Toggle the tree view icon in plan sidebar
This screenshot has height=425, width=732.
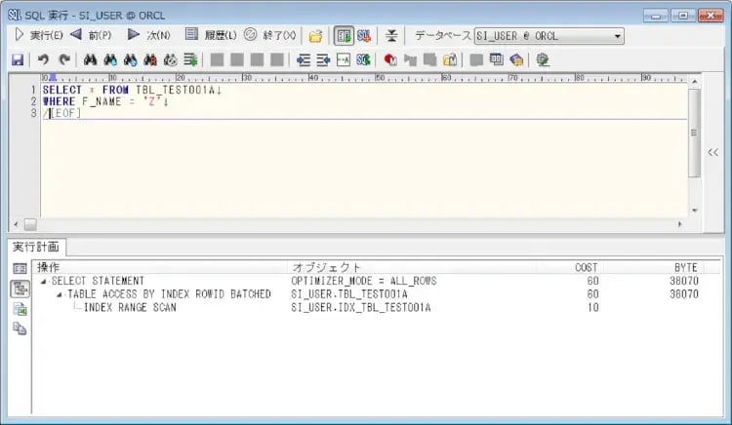[x=20, y=289]
